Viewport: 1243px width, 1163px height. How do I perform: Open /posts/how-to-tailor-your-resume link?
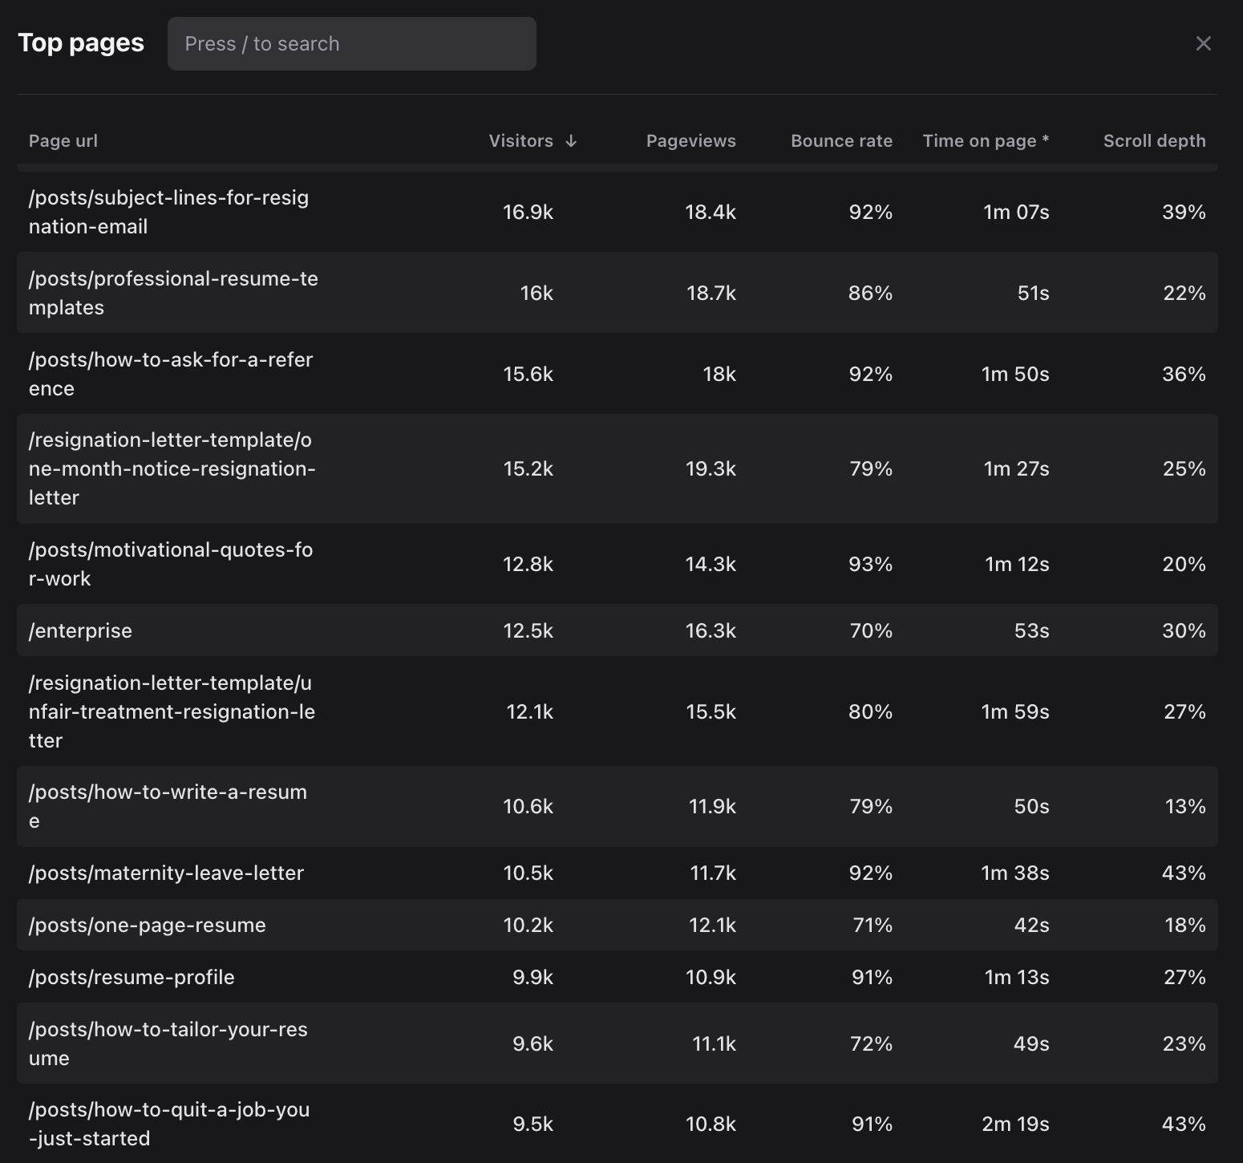(x=168, y=1043)
